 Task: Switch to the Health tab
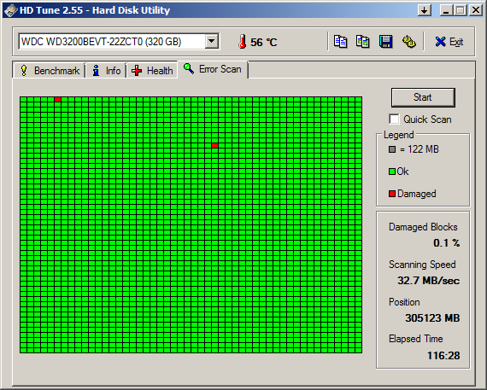(152, 71)
